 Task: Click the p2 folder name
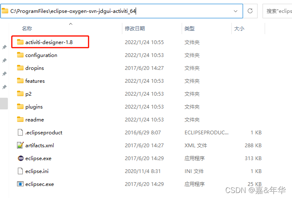click(x=28, y=94)
